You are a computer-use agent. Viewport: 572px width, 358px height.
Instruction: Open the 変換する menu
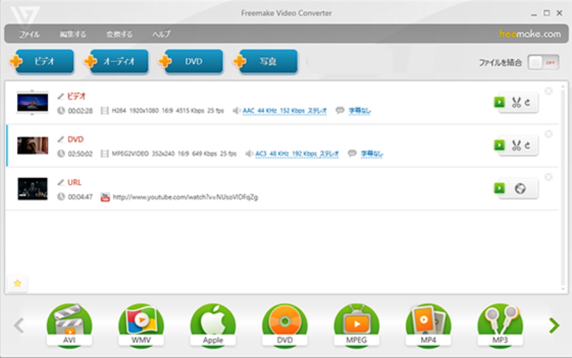(x=119, y=34)
